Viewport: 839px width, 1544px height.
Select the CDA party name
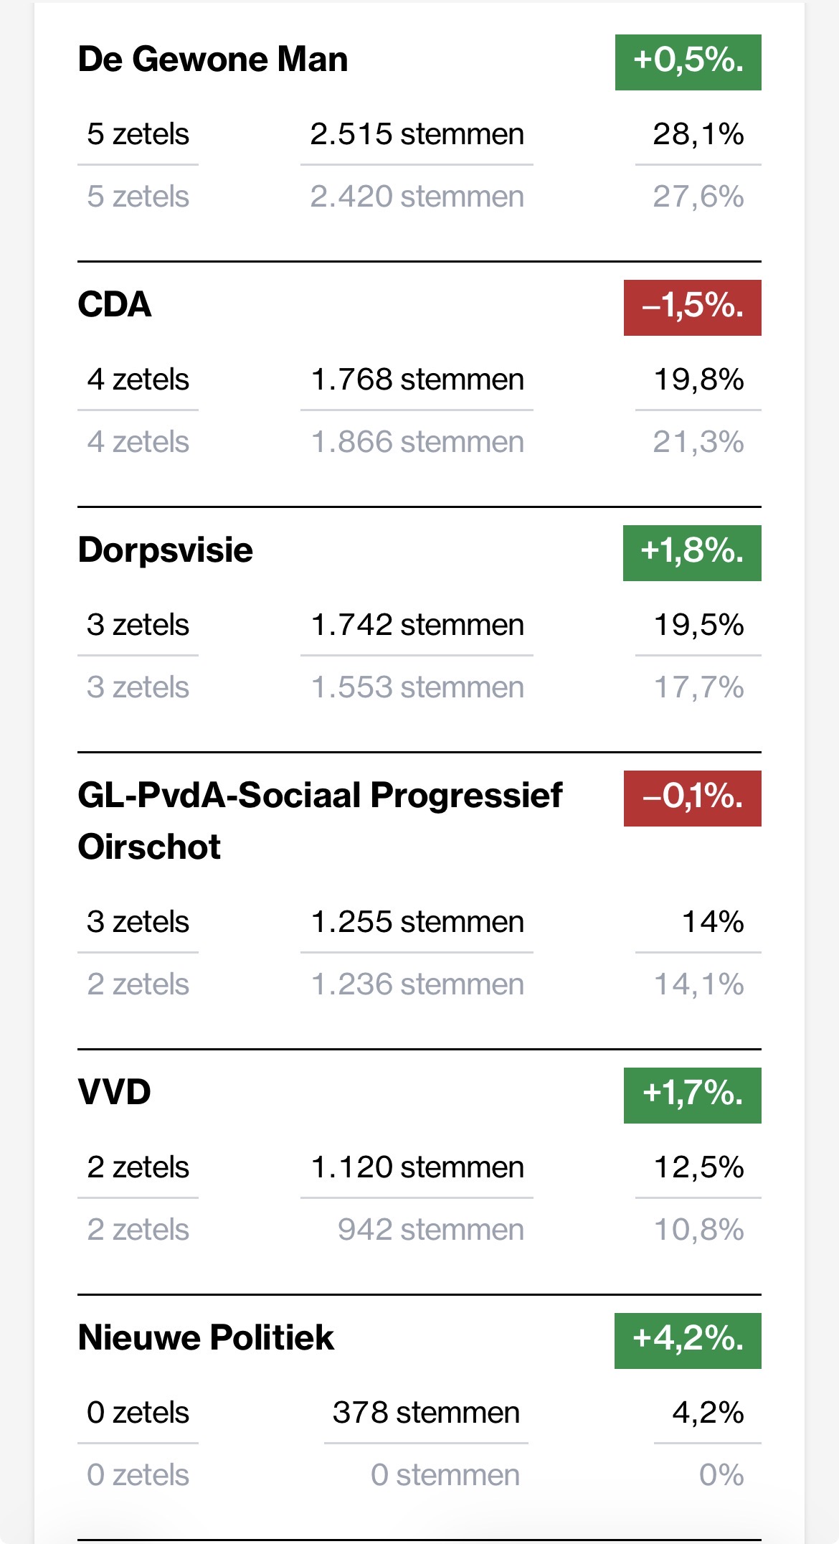[115, 305]
